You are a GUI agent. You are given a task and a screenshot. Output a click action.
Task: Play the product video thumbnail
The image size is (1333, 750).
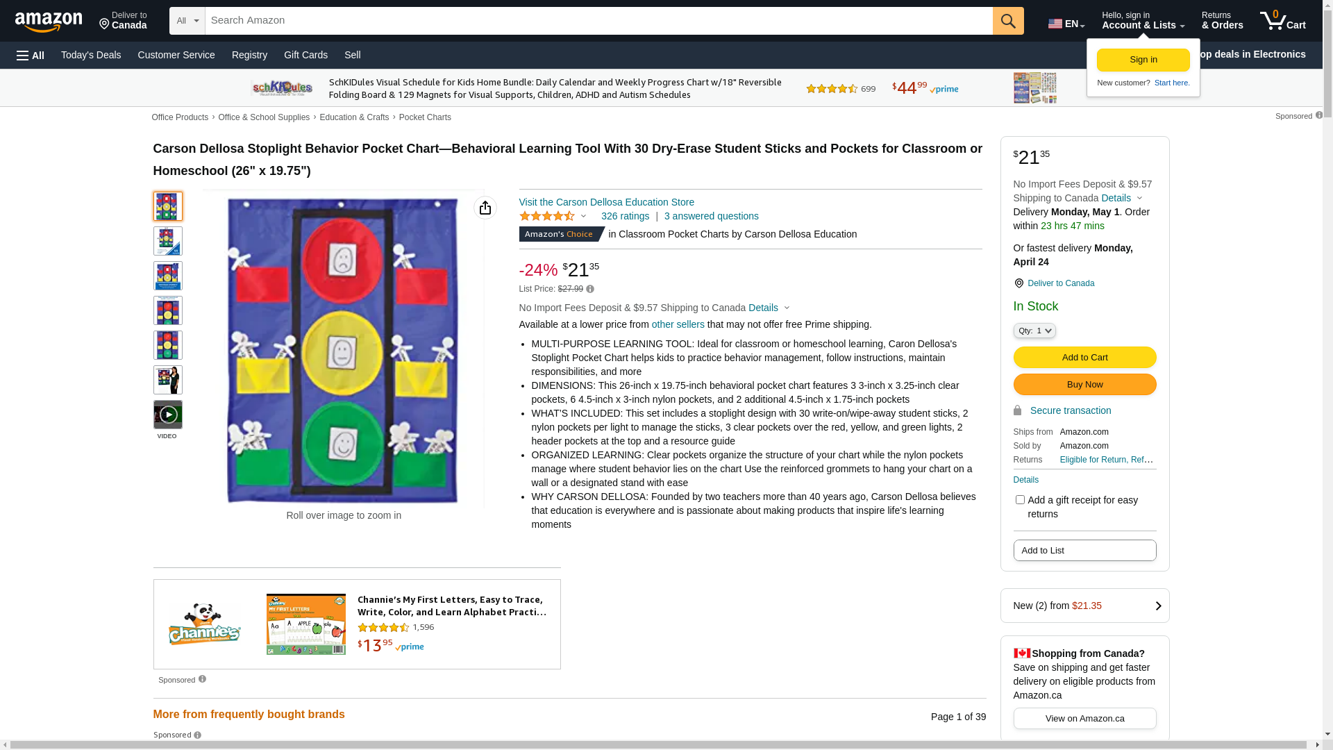pyautogui.click(x=168, y=415)
